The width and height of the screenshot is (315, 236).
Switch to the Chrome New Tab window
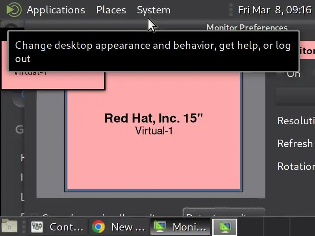click(119, 227)
